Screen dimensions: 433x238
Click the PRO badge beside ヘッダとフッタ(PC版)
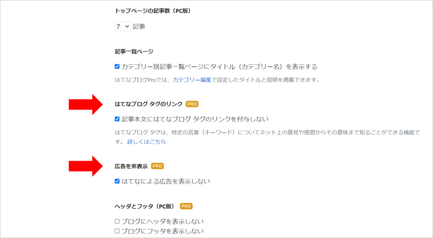pos(186,206)
